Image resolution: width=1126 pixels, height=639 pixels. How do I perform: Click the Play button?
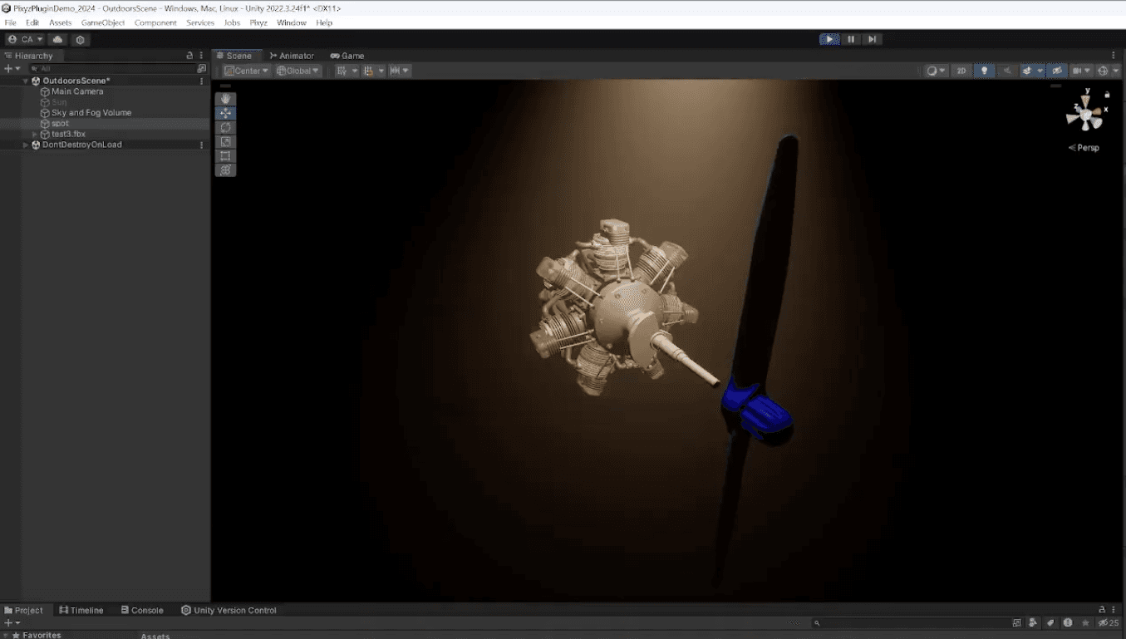829,39
